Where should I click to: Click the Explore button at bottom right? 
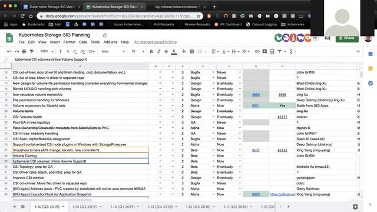click(x=355, y=207)
